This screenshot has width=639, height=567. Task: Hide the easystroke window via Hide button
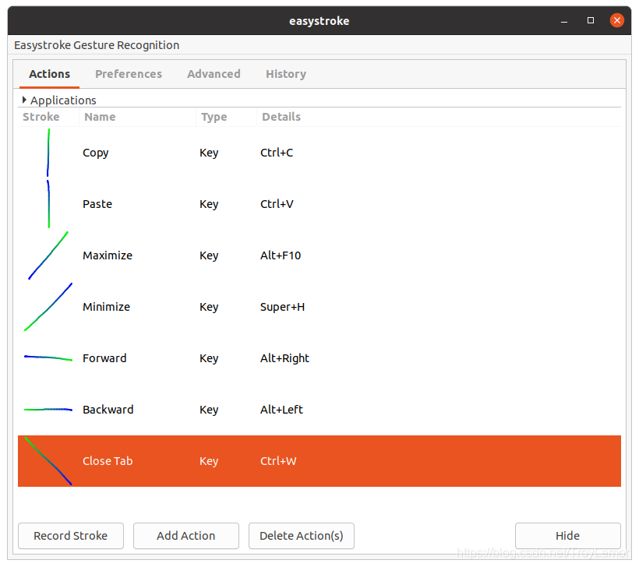tap(567, 536)
